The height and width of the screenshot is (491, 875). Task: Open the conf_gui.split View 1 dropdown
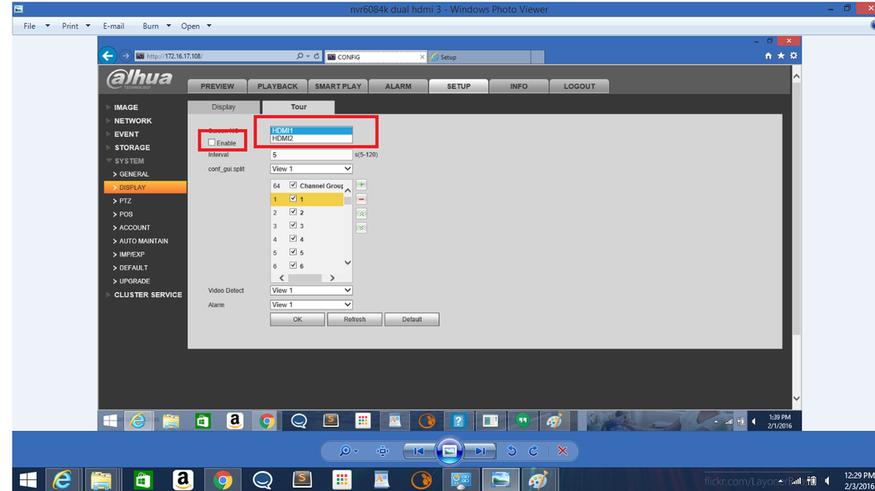click(311, 169)
